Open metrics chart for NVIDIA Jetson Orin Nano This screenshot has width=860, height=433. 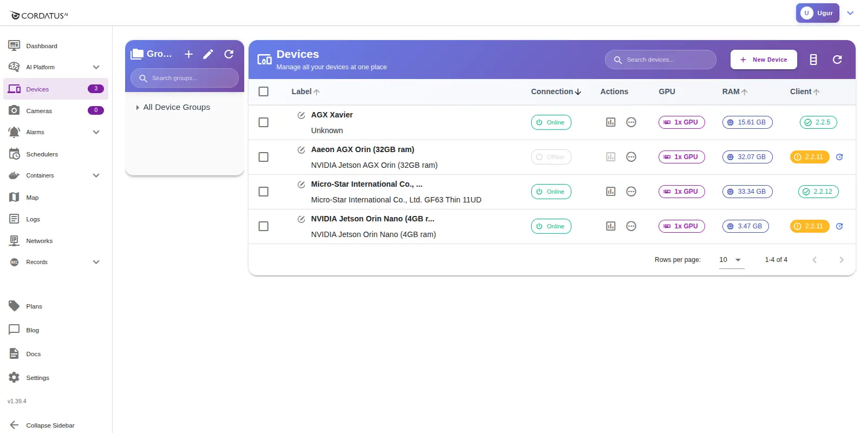point(610,226)
